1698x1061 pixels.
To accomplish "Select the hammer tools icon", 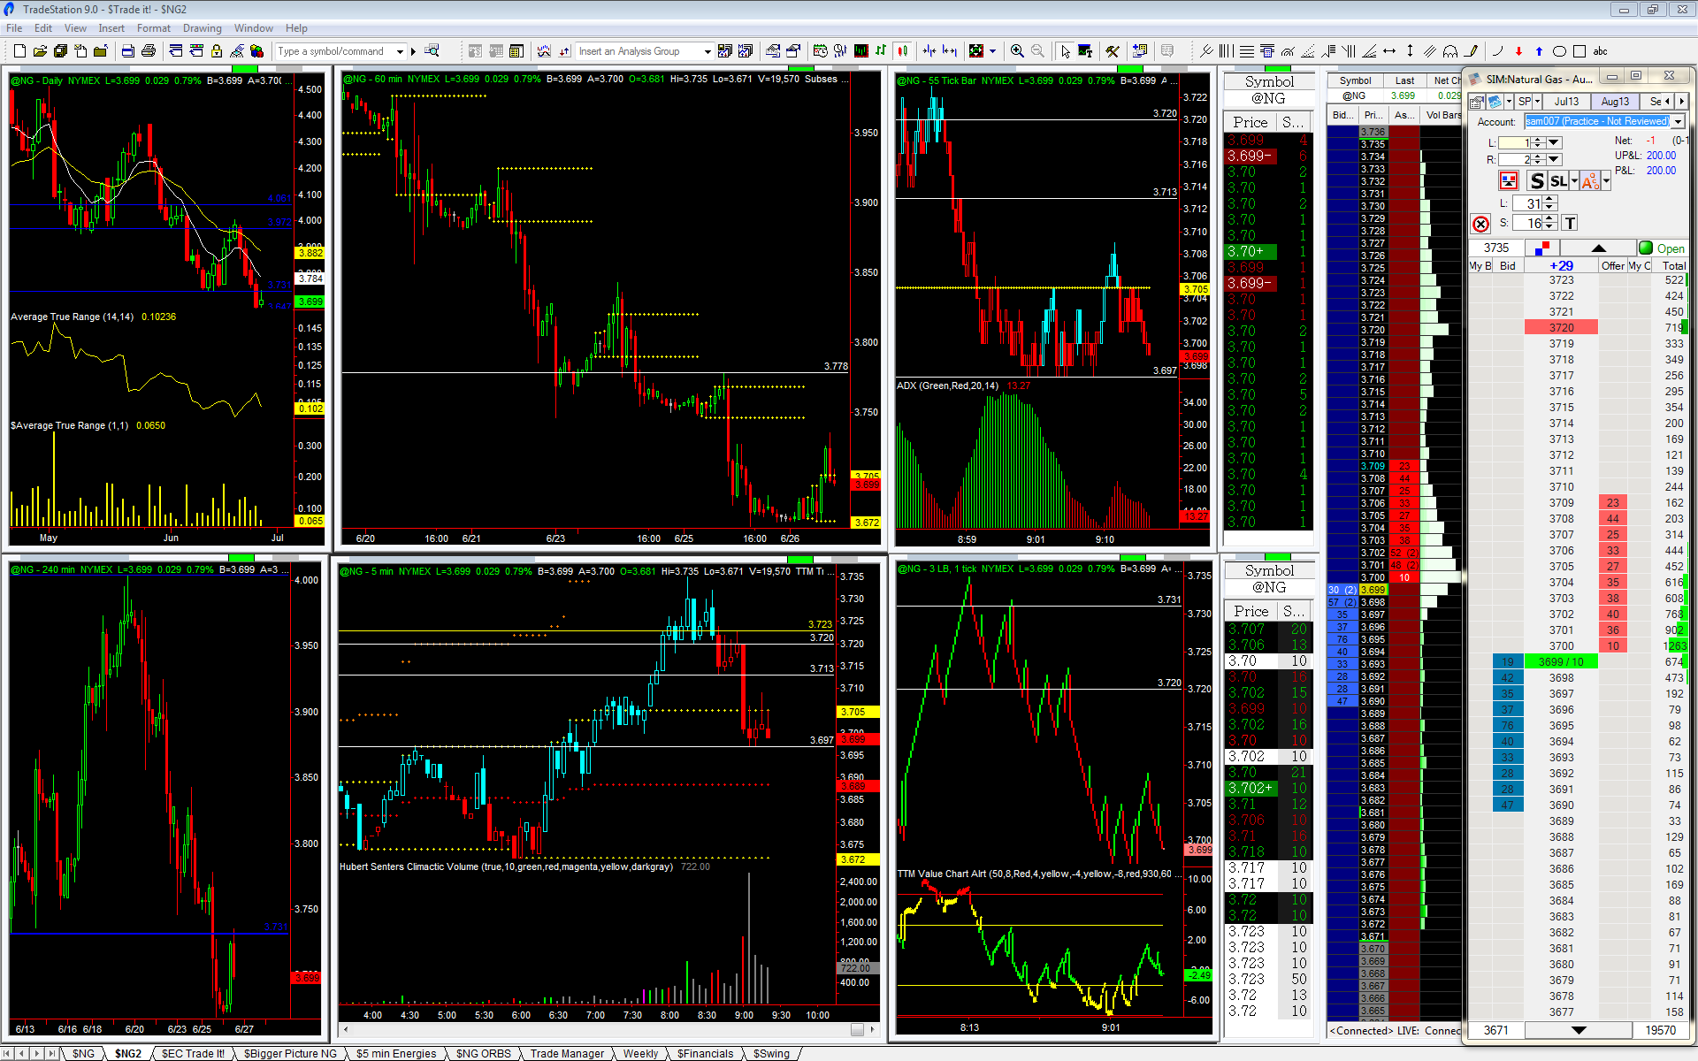I will pyautogui.click(x=1113, y=51).
